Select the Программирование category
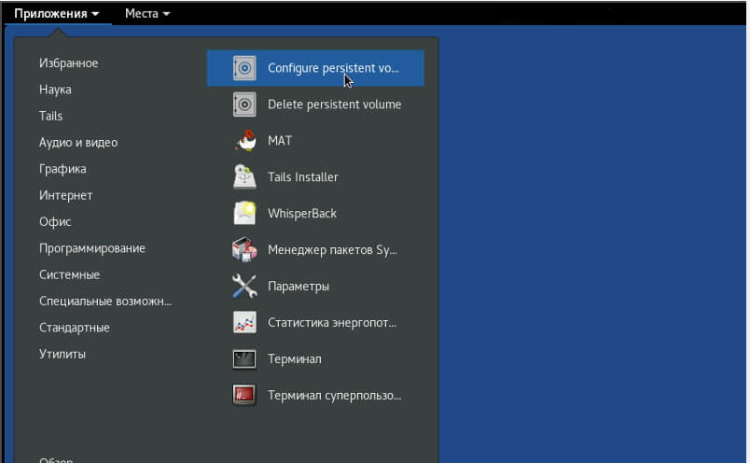 click(92, 248)
